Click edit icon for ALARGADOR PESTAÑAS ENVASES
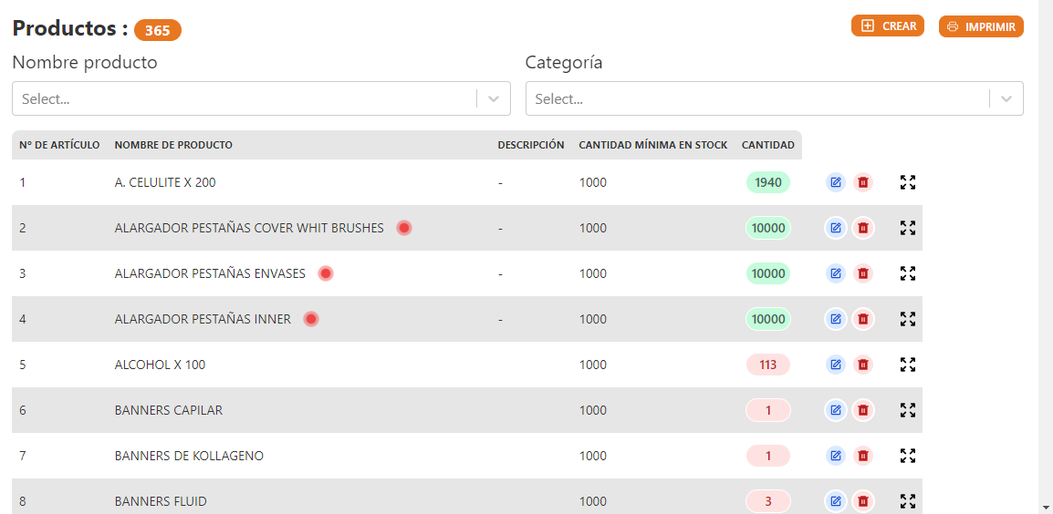 tap(835, 273)
